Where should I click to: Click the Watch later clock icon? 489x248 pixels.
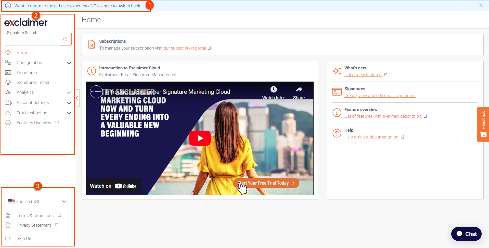tap(274, 89)
